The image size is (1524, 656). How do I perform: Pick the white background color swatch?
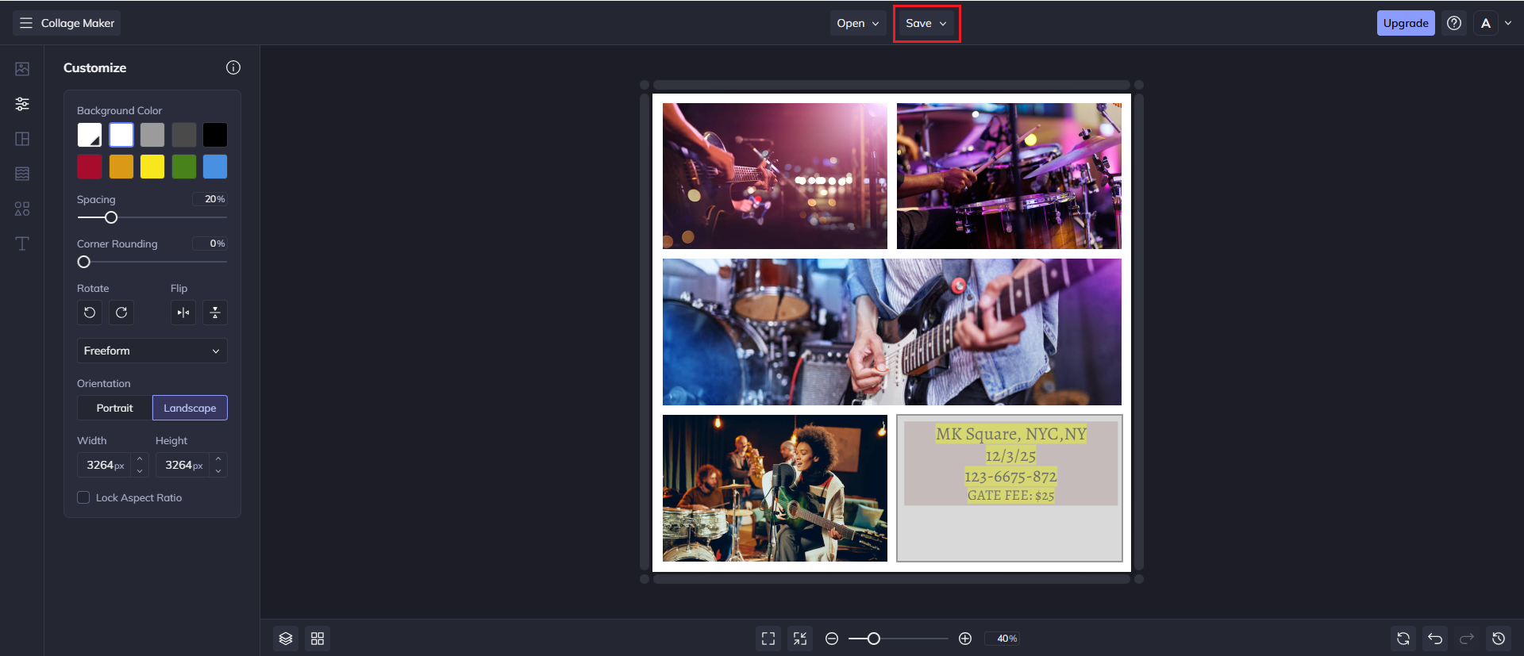point(121,135)
